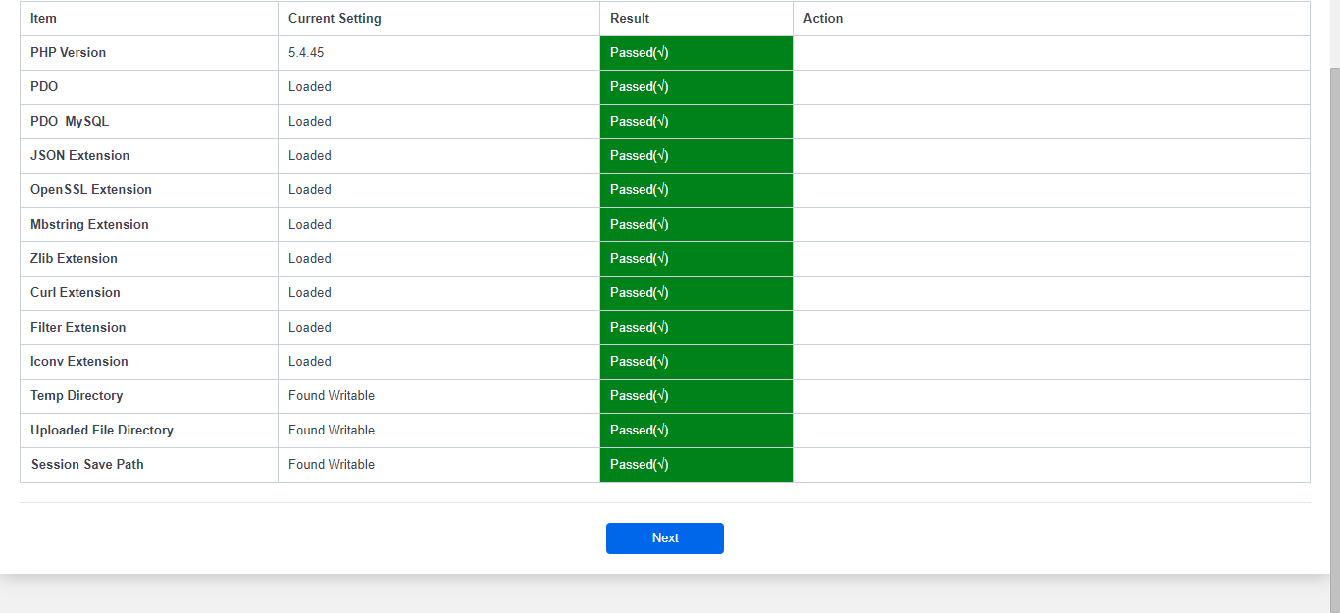Image resolution: width=1340 pixels, height=613 pixels.
Task: Select the Current Setting column header
Action: pos(335,18)
